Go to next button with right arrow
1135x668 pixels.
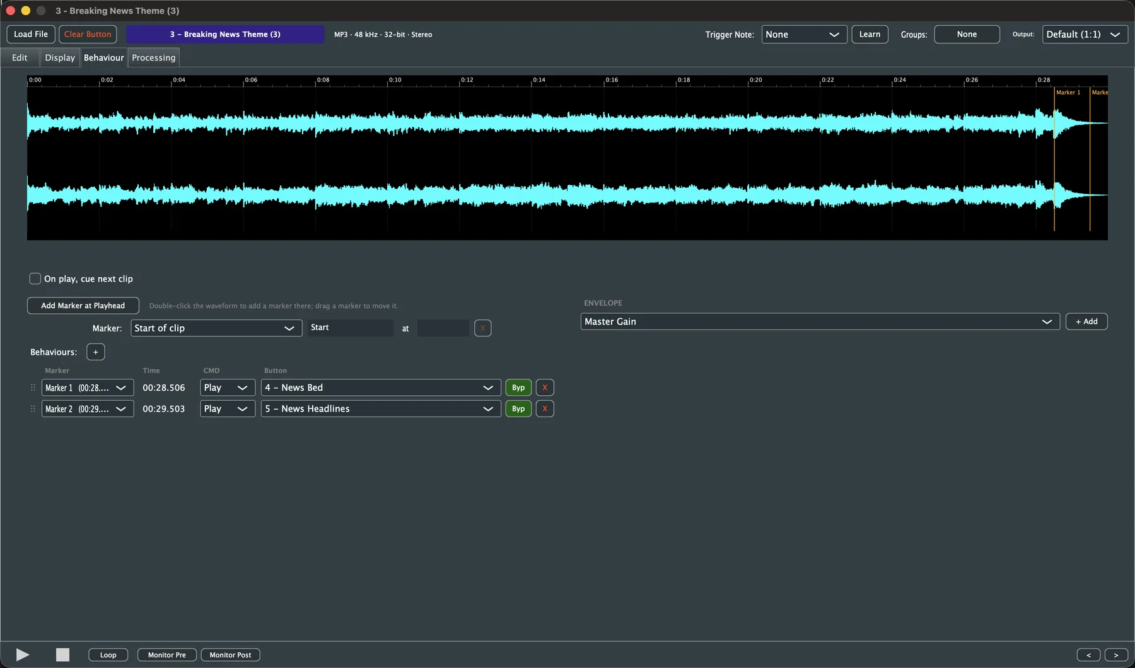tap(1116, 655)
